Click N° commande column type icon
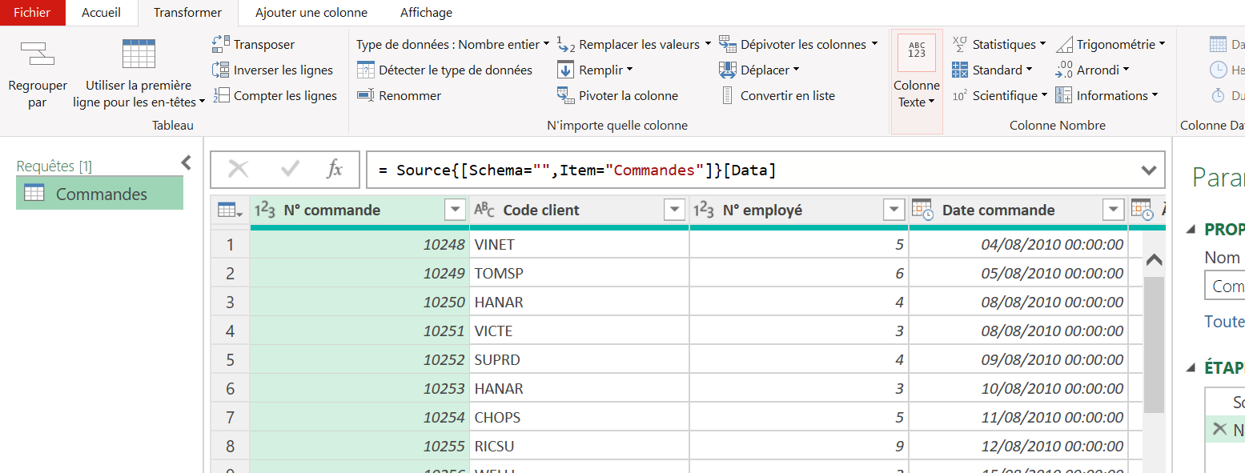 (x=265, y=210)
